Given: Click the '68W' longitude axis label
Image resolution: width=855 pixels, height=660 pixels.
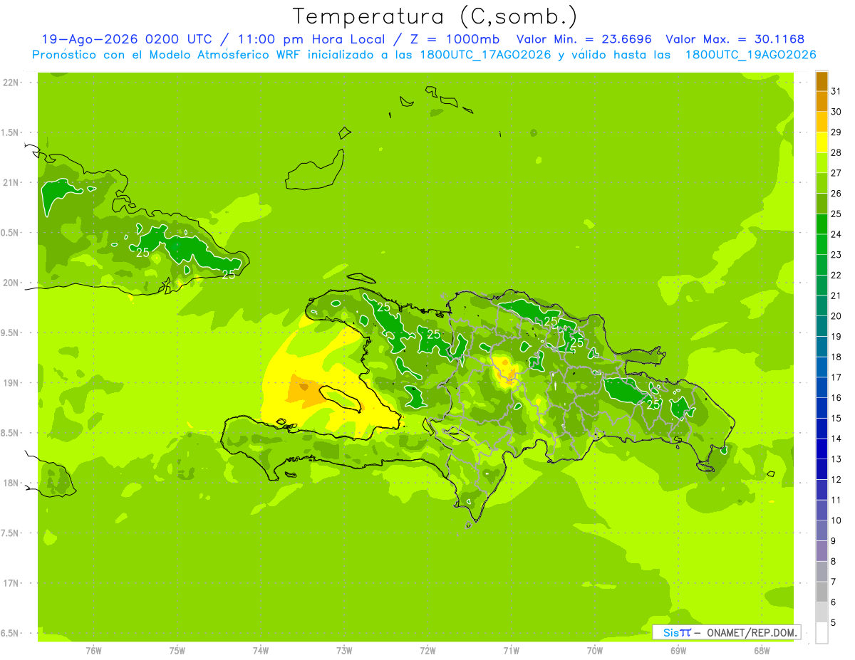Looking at the screenshot, I should pos(762,651).
